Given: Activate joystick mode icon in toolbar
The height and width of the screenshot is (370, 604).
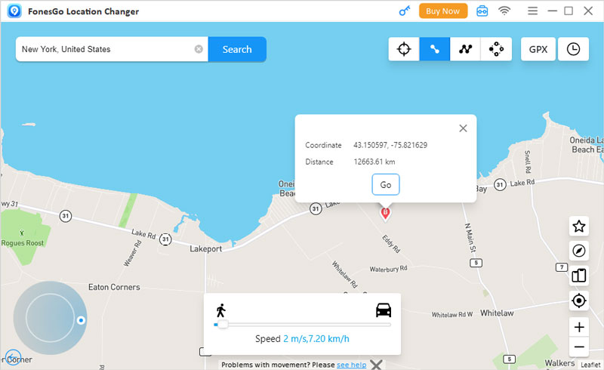Looking at the screenshot, I should (496, 49).
